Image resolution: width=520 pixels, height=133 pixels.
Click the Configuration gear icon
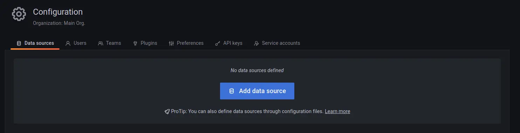click(x=19, y=14)
